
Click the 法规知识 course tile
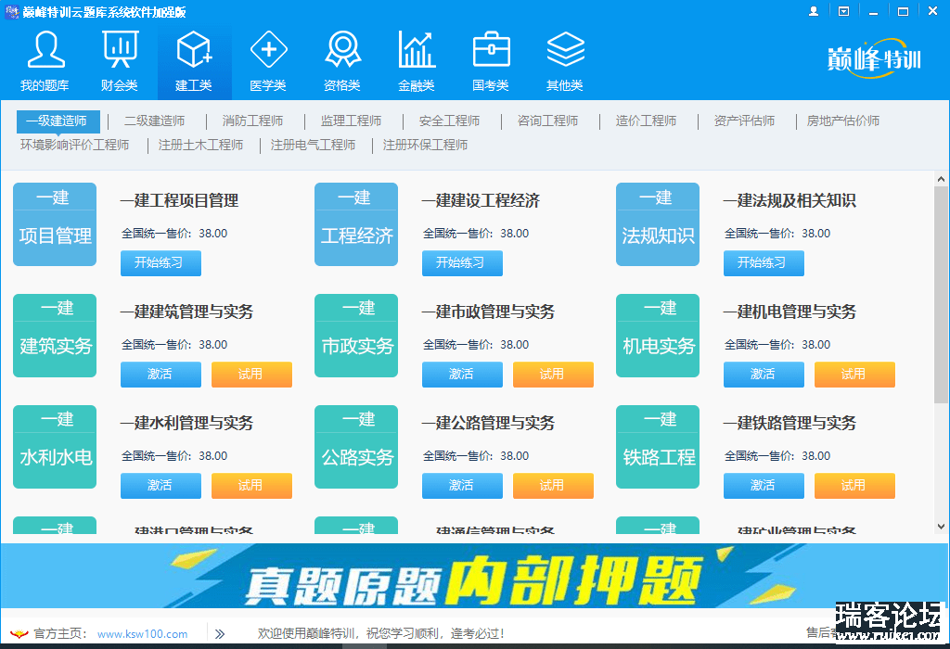(x=658, y=224)
